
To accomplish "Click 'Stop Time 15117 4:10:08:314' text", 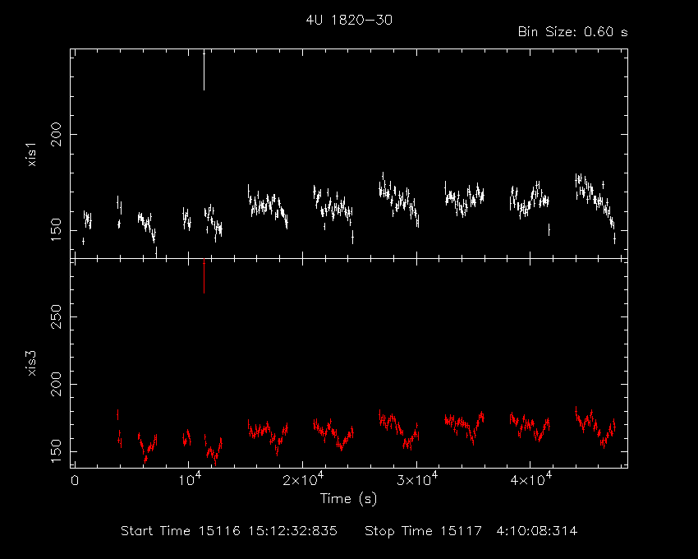I will click(x=471, y=531).
